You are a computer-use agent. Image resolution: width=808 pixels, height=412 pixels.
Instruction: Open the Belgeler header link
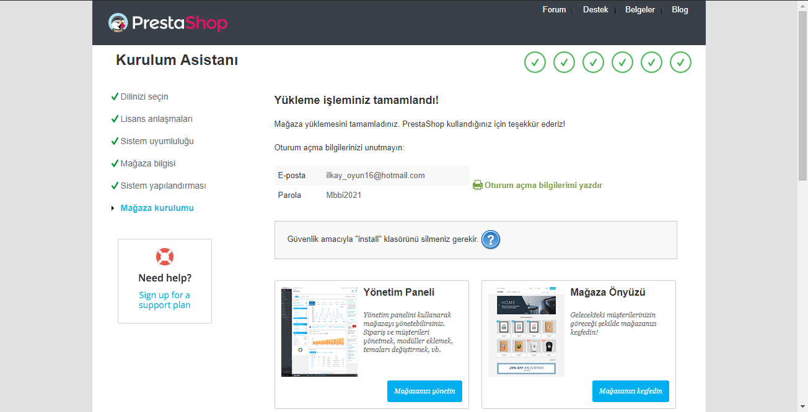coord(640,9)
